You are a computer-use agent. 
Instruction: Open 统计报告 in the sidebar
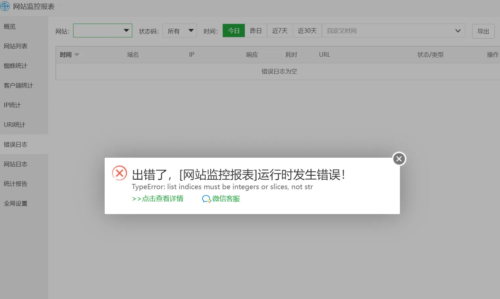(24, 184)
